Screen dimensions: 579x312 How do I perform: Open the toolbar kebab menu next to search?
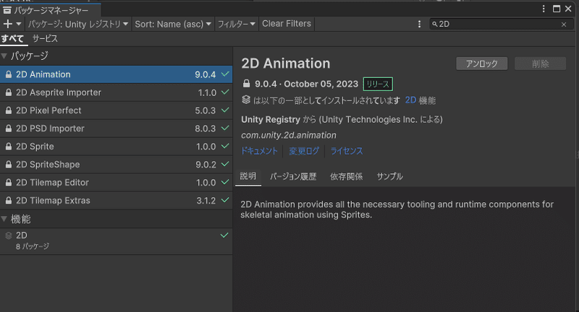419,24
